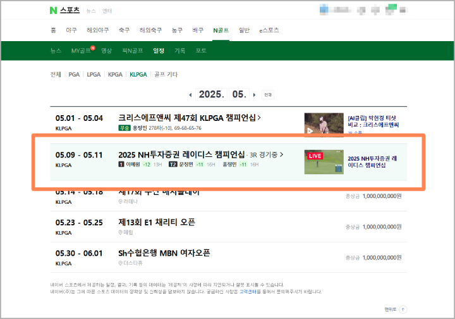Open the 해외축구 menu
This screenshot has height=319, width=455.
[150, 30]
